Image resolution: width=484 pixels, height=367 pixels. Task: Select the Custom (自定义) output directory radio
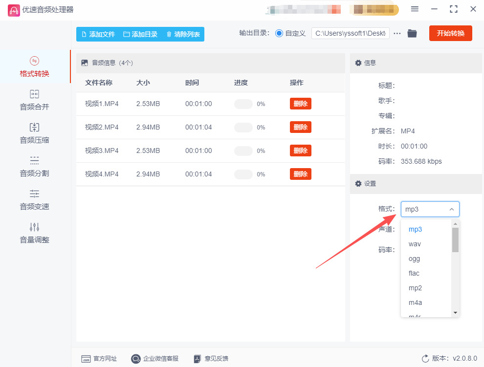[x=279, y=33]
